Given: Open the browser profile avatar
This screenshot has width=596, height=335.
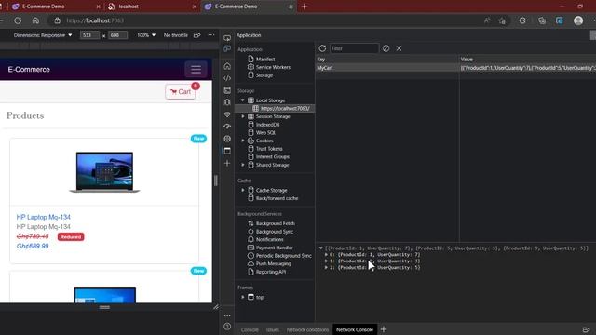Looking at the screenshot, I should click(578, 20).
